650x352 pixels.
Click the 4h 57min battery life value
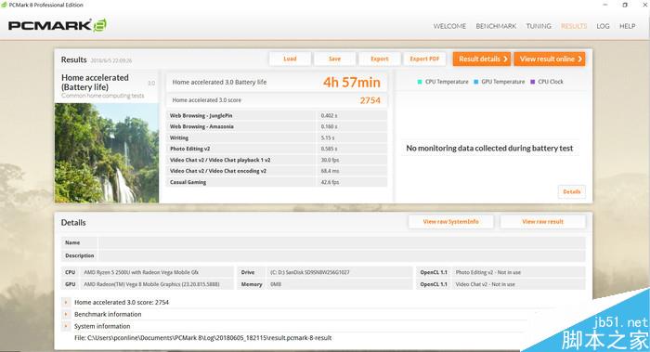[x=352, y=82]
